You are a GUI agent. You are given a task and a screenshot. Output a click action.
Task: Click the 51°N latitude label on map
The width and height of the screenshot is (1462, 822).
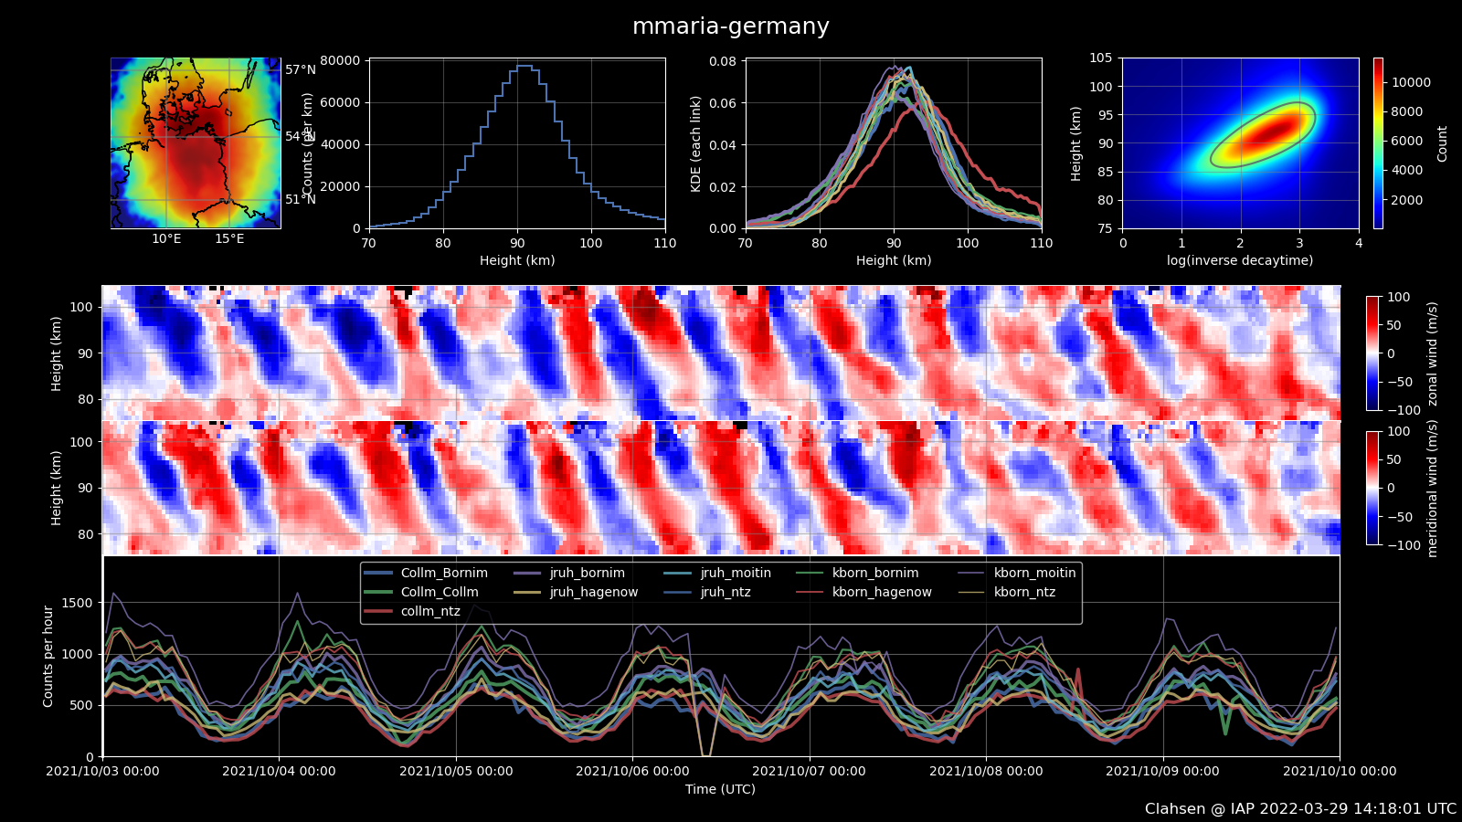301,199
